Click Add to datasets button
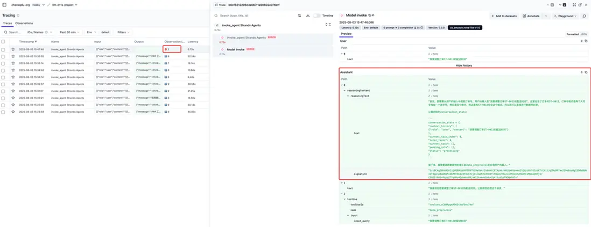The width and height of the screenshot is (591, 227). (x=504, y=16)
